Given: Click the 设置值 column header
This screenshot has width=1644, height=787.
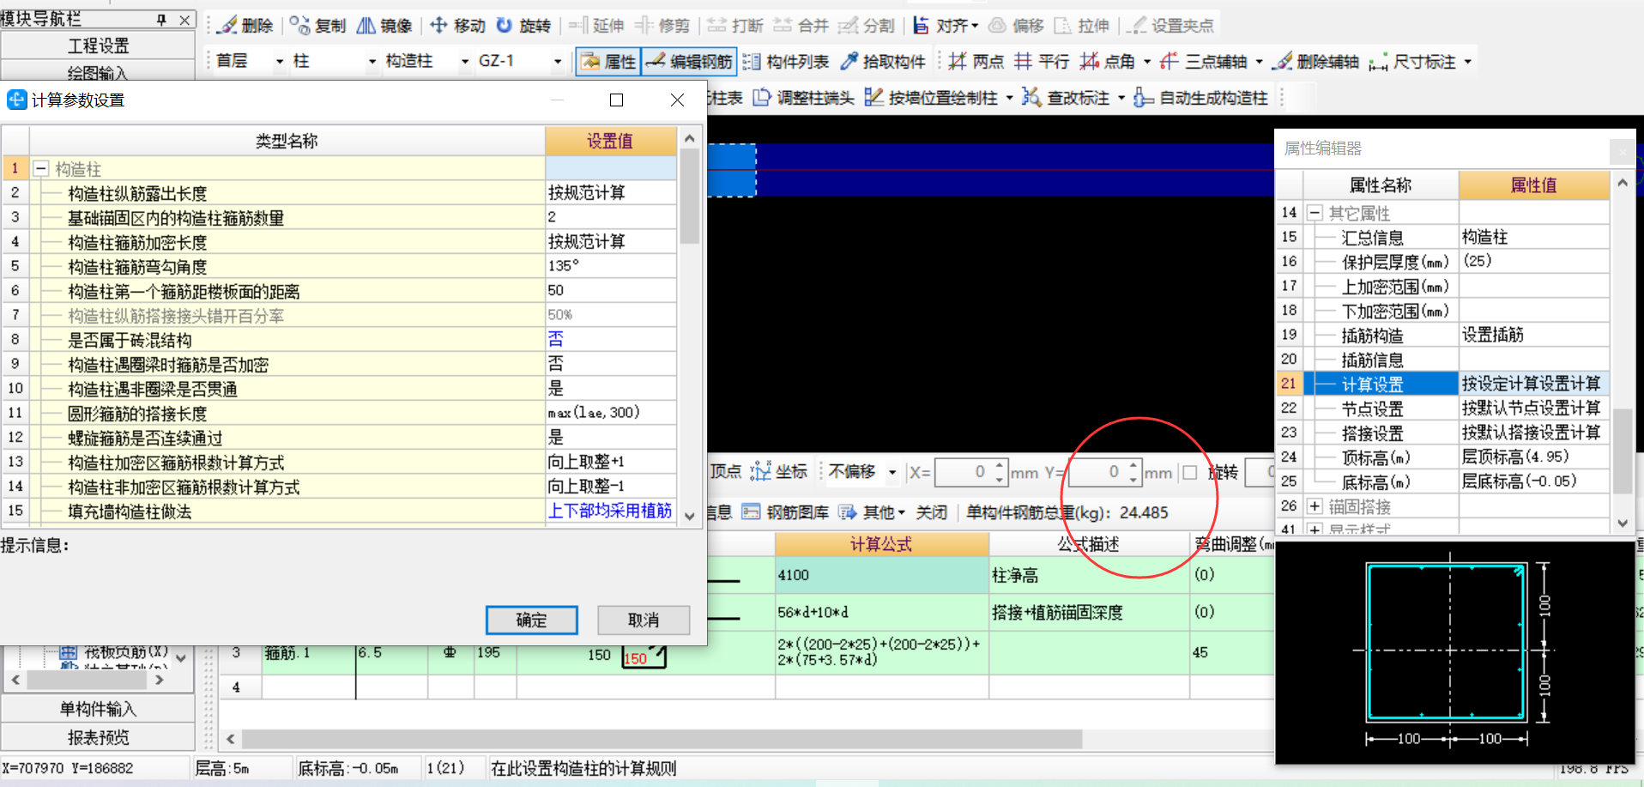Looking at the screenshot, I should coord(610,141).
